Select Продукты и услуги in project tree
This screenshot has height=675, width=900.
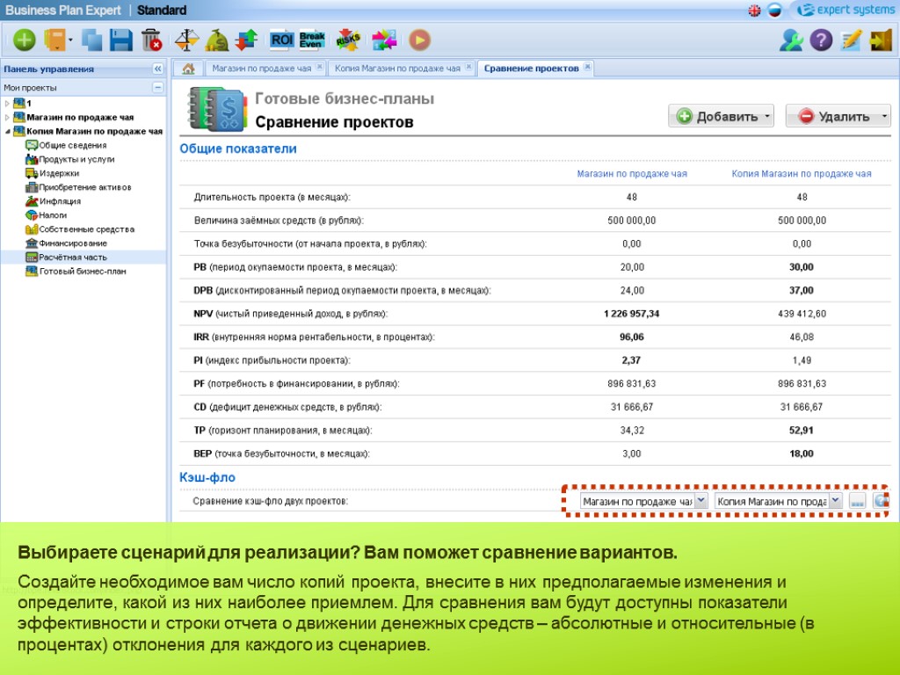77,159
